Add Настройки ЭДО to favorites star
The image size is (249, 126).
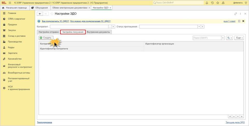pyautogui.click(x=52, y=14)
